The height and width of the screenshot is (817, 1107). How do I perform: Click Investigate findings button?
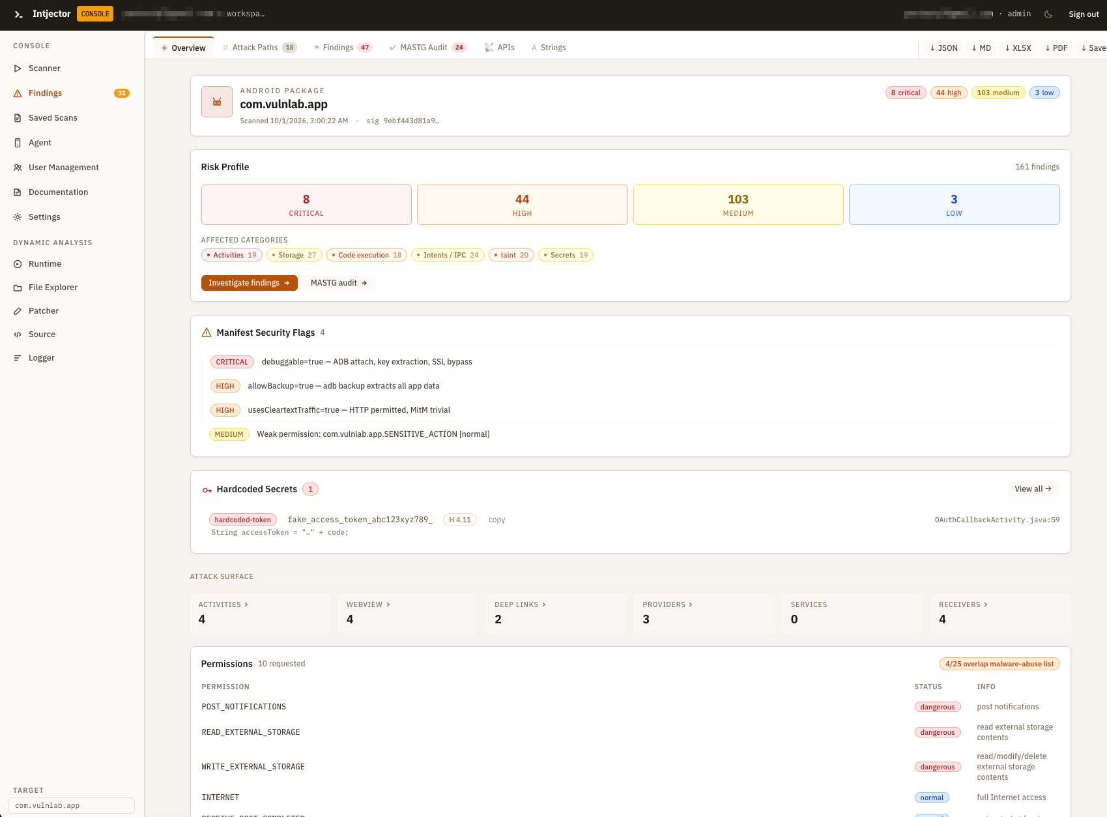(x=249, y=283)
